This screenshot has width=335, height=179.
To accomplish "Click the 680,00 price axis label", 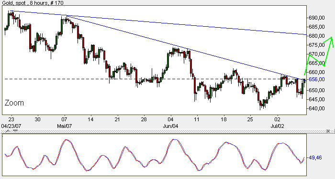I will (x=317, y=36).
